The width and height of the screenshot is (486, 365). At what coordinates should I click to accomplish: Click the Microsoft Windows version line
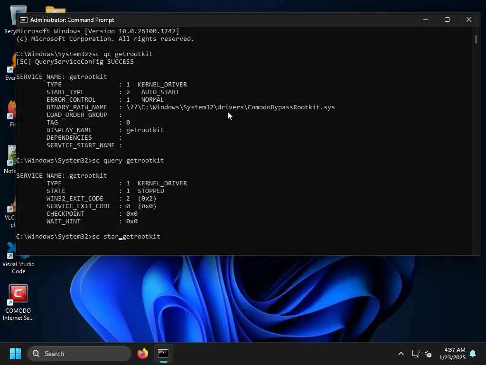(x=98, y=31)
